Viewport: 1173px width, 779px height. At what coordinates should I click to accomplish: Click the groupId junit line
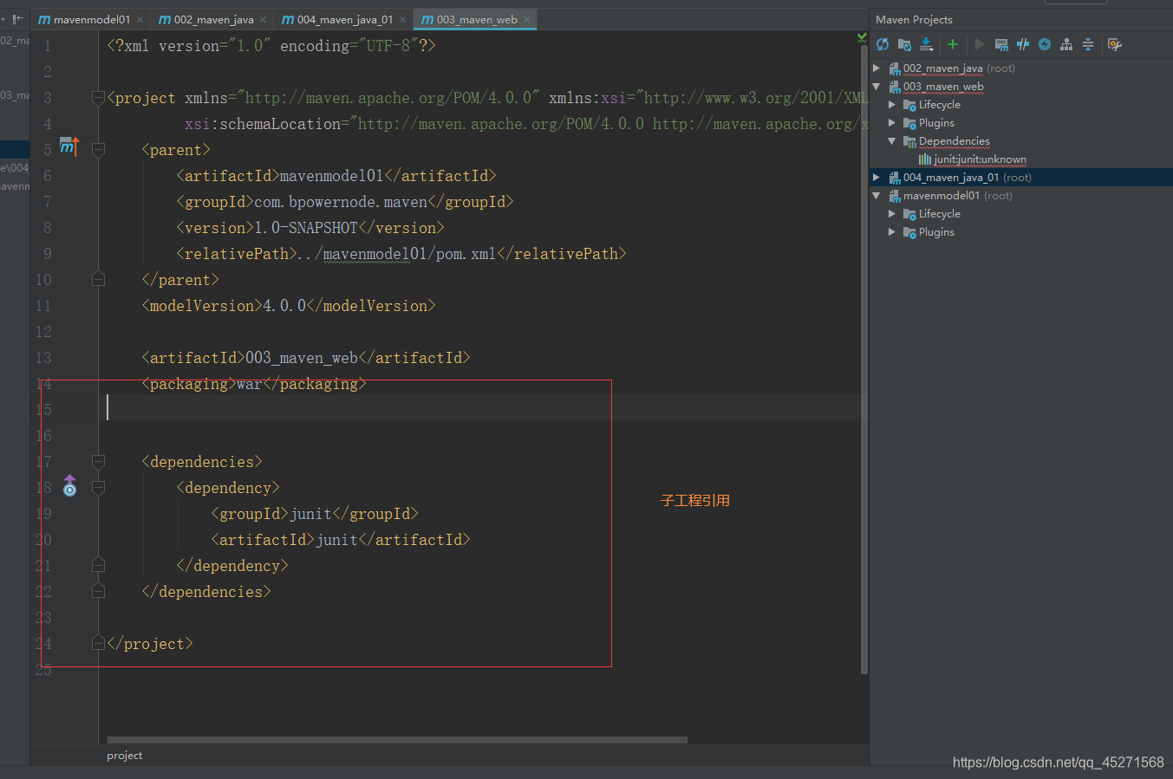coord(315,514)
